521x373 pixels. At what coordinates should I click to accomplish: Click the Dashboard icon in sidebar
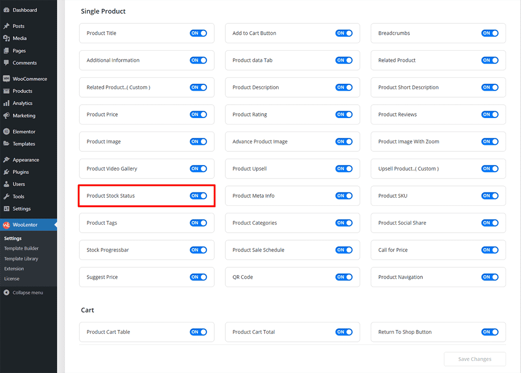pos(6,10)
